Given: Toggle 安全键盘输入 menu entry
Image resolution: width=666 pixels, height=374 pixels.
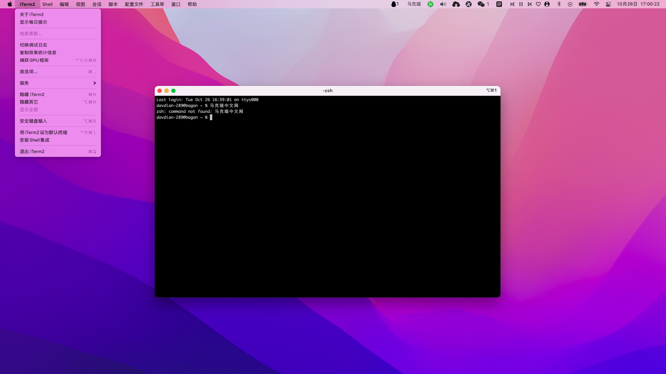Looking at the screenshot, I should coord(58,121).
